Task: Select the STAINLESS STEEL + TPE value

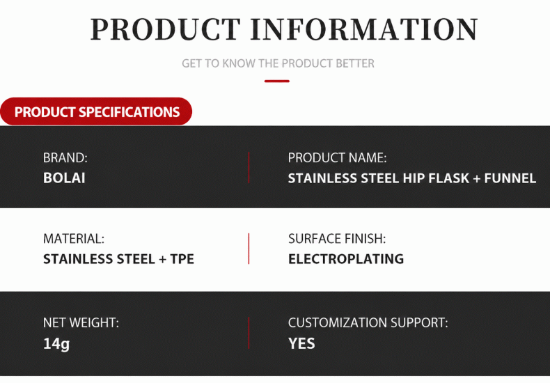Action: 118,259
